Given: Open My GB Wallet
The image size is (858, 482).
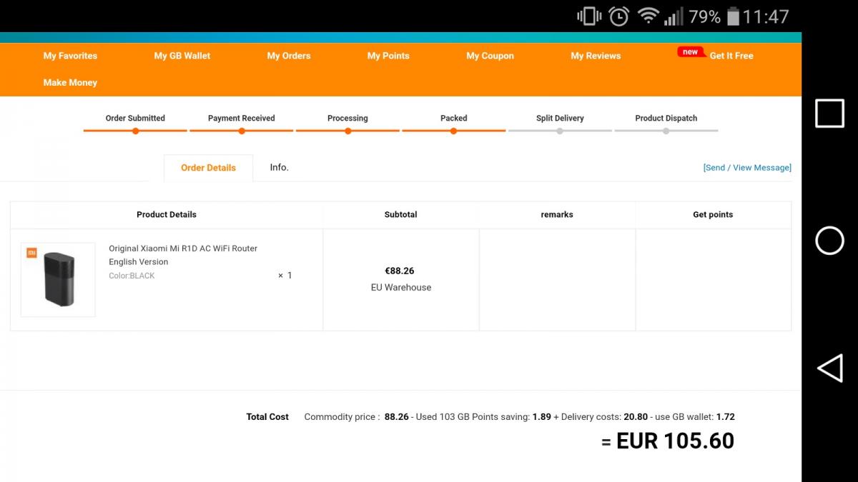Looking at the screenshot, I should tap(182, 56).
